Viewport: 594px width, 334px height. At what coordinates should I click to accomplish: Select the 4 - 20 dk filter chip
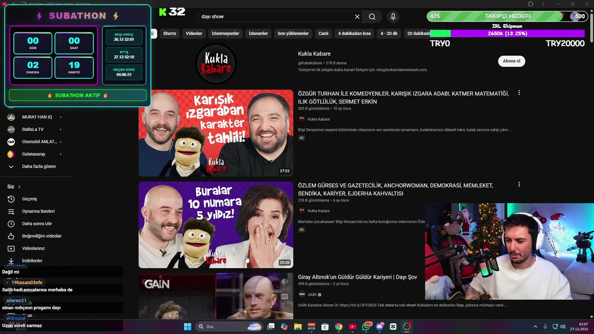tap(389, 33)
